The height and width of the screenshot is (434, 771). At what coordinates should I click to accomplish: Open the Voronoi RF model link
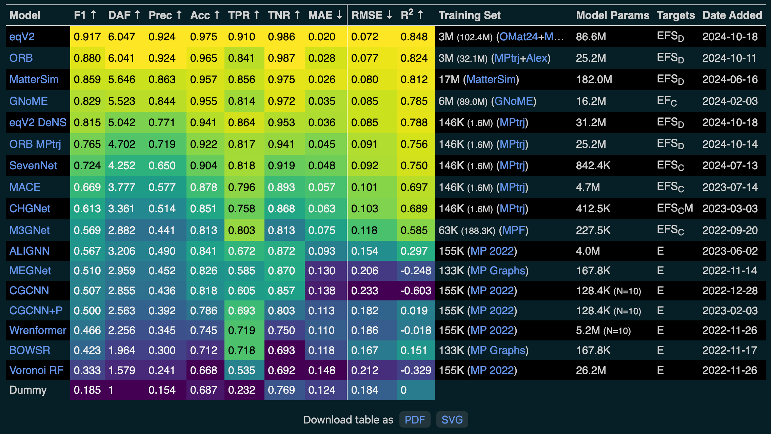(x=36, y=370)
